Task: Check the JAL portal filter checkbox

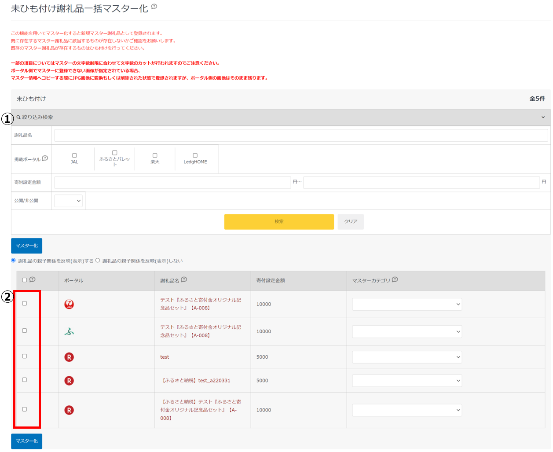Action: pos(74,155)
